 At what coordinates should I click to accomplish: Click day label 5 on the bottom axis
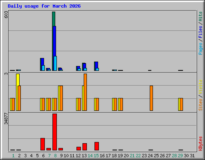click(37, 156)
